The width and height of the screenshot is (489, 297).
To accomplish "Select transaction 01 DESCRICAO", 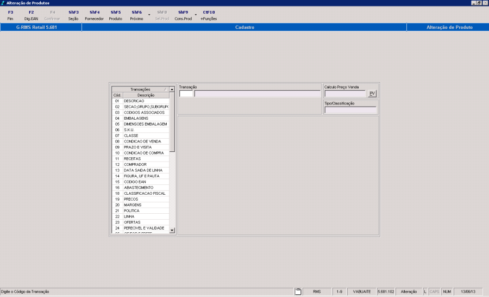I will point(140,101).
